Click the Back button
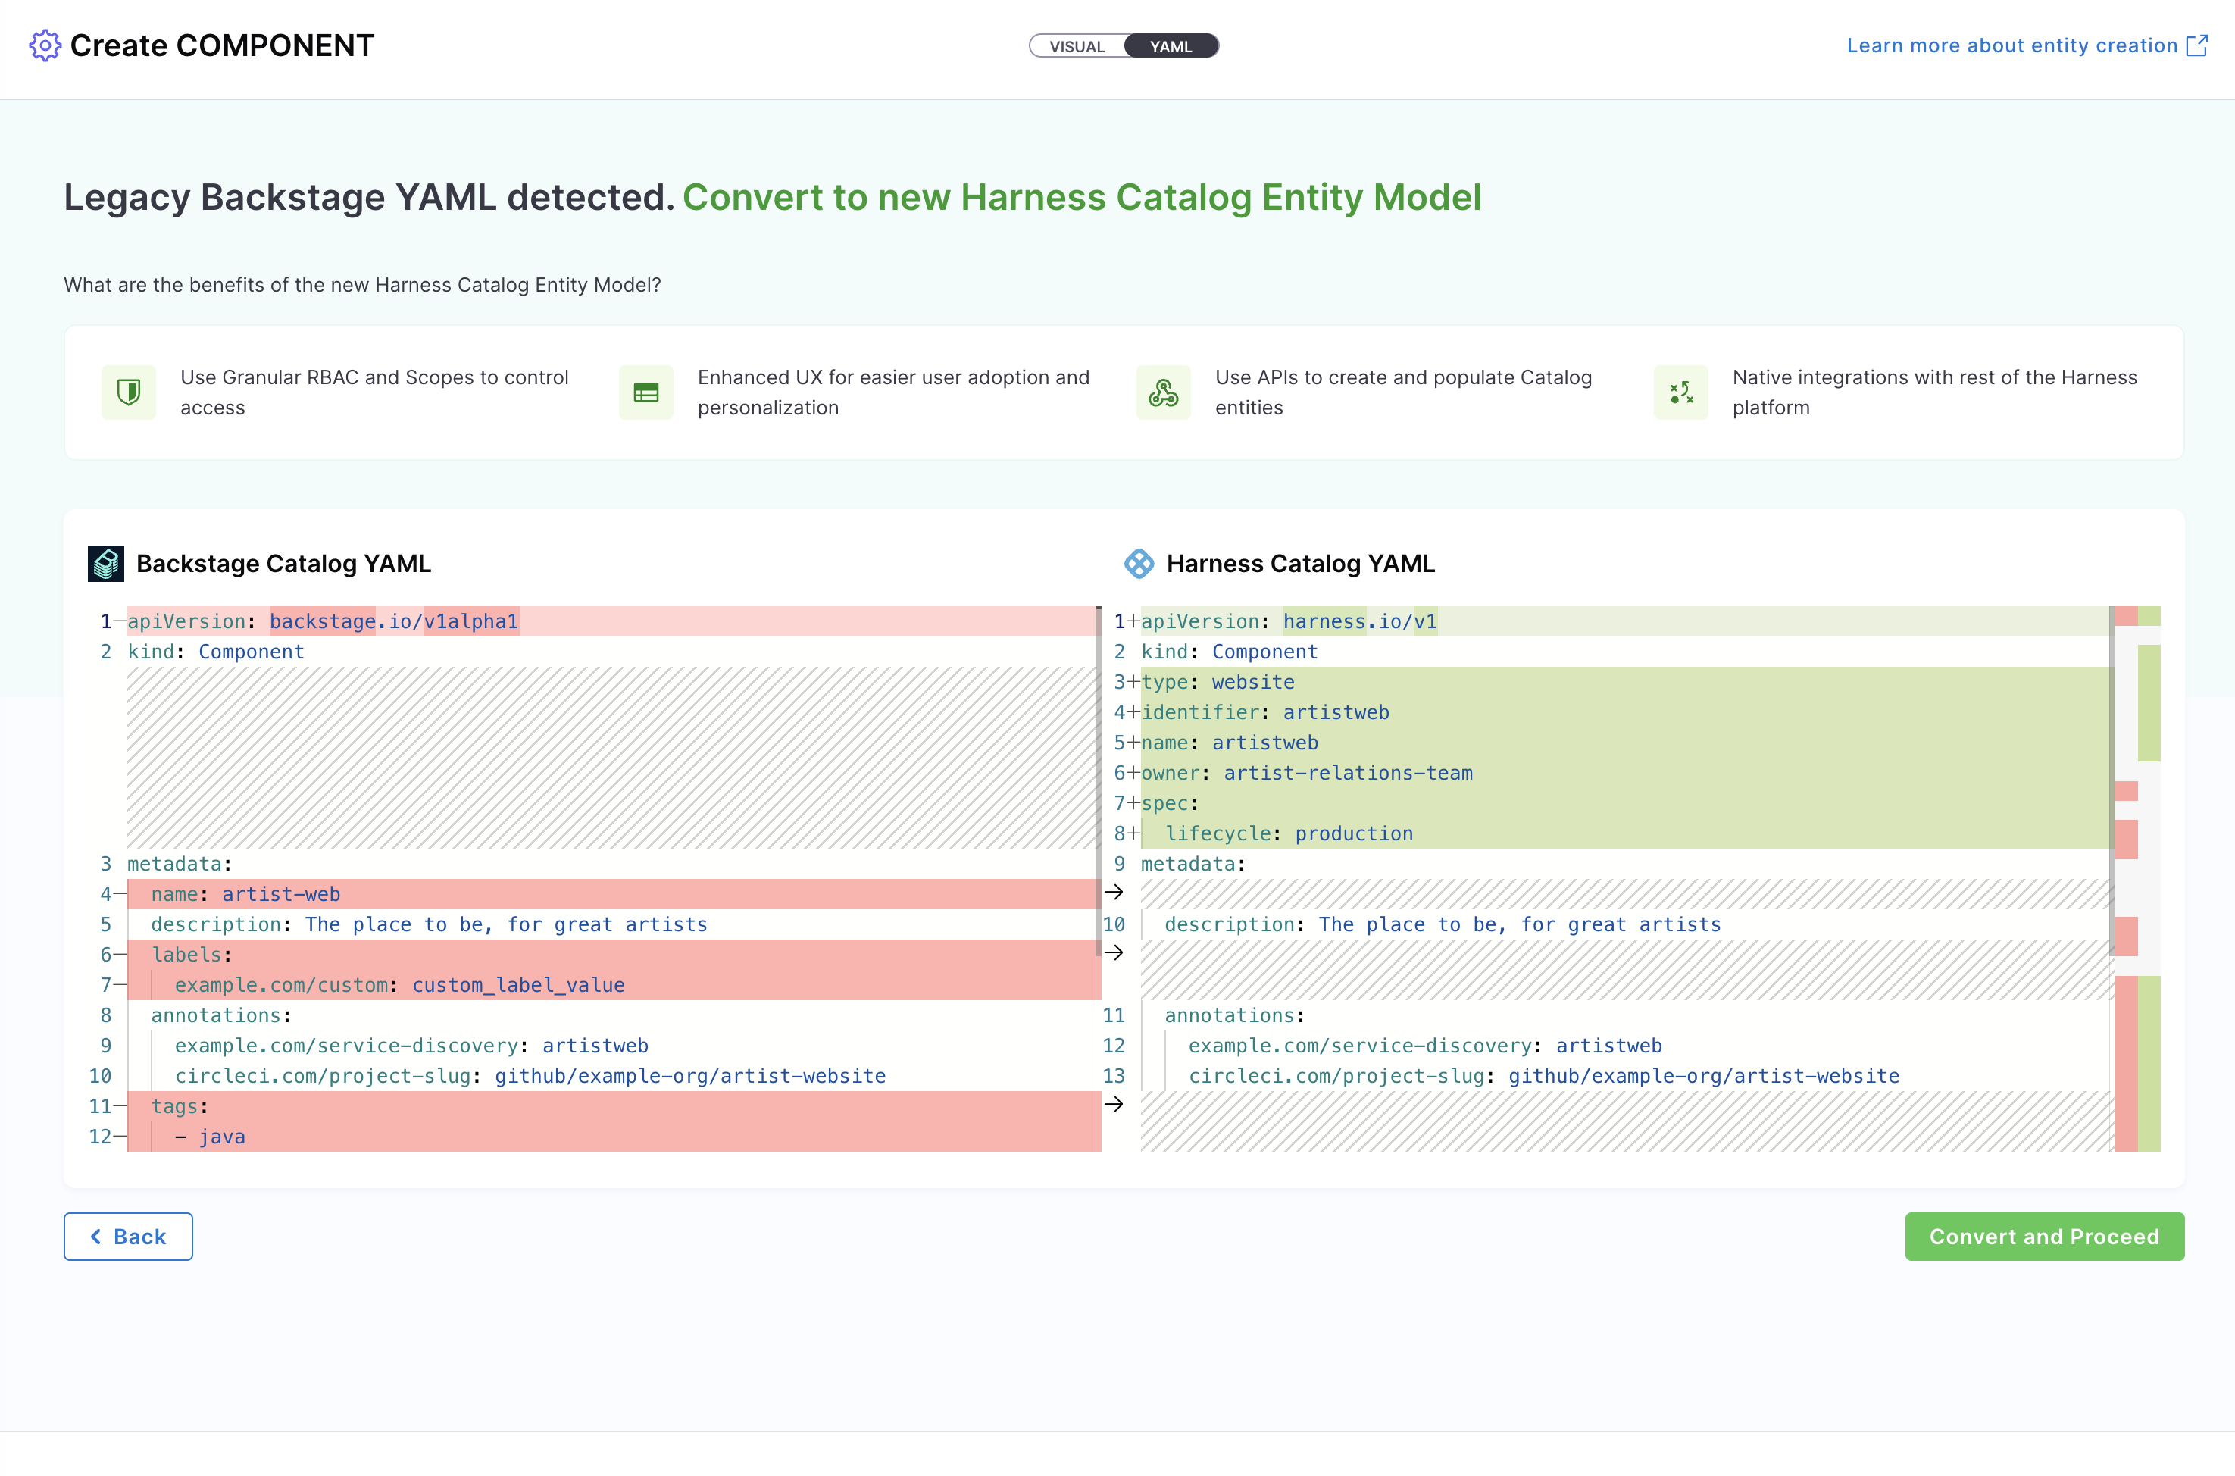This screenshot has width=2235, height=1476. click(x=128, y=1236)
